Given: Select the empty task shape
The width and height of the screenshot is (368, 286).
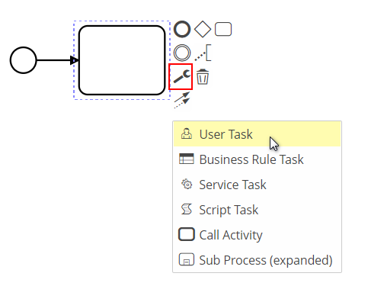Looking at the screenshot, I should pyautogui.click(x=122, y=60).
